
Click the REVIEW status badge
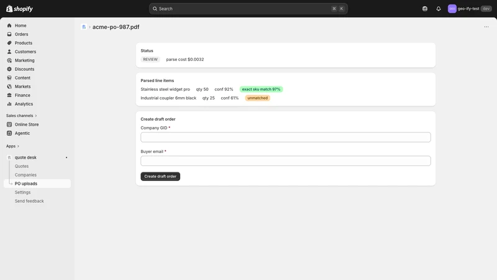pos(150,59)
